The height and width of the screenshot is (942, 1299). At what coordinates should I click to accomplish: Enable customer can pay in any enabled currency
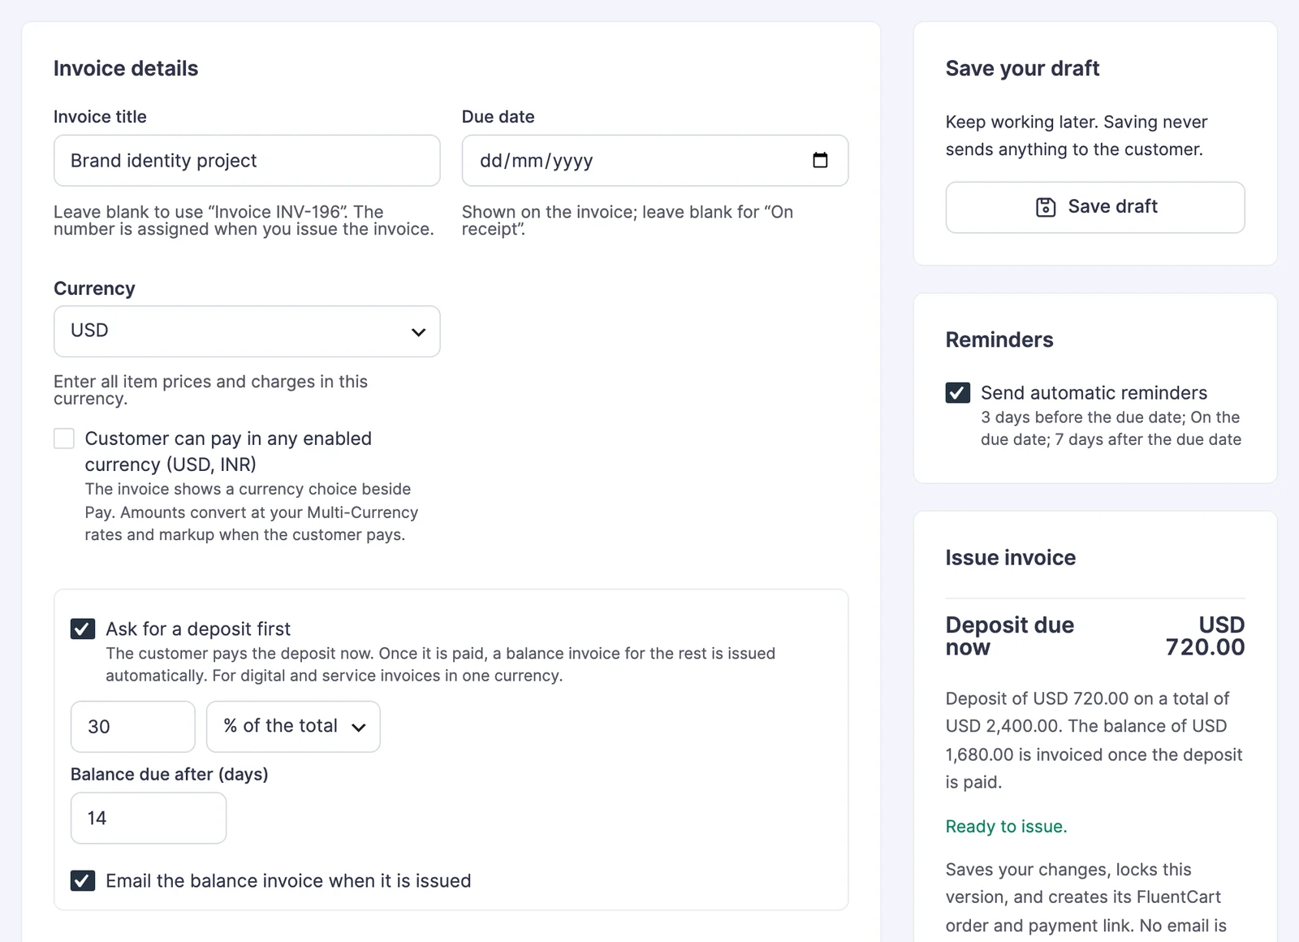click(x=64, y=439)
